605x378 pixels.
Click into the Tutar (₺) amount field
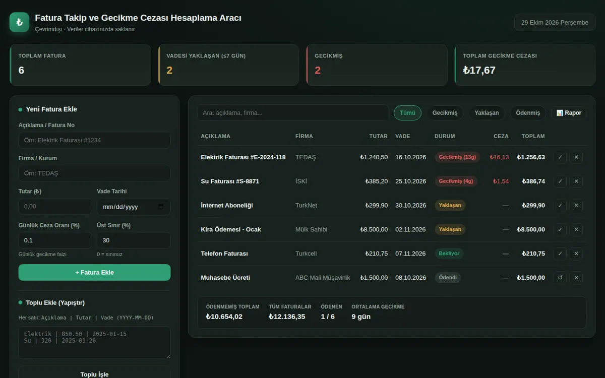[55, 207]
